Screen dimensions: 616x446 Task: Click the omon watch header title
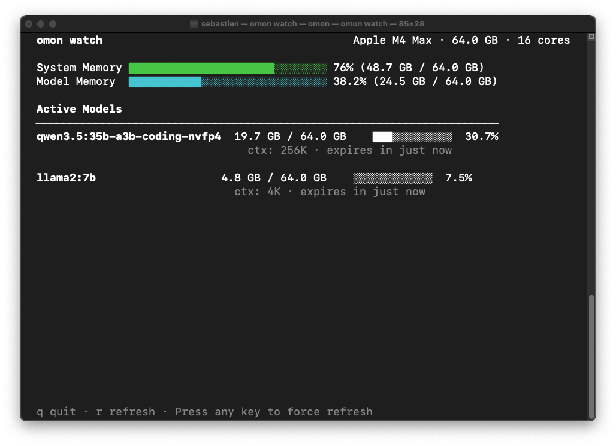69,40
